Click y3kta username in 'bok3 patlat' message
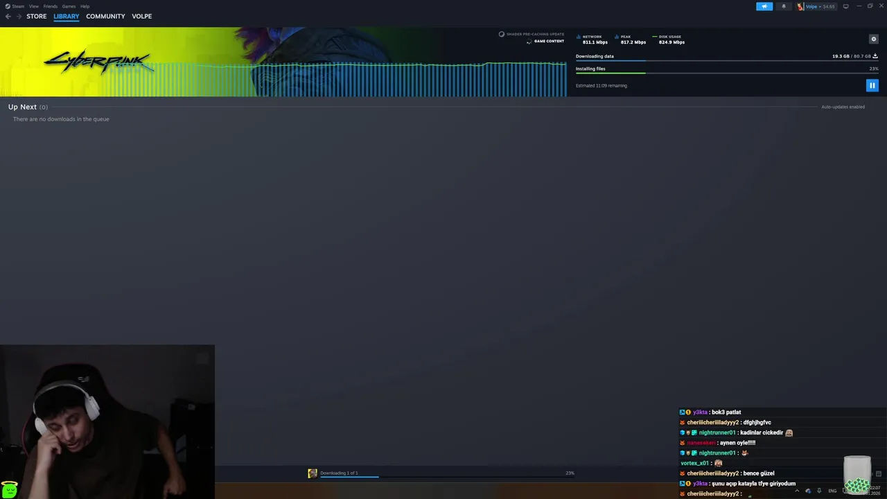This screenshot has width=887, height=499. [700, 412]
